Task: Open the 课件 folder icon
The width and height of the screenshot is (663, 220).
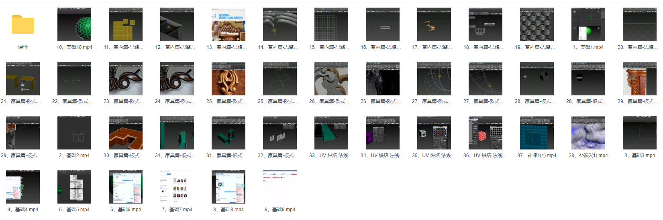Action: tap(23, 25)
